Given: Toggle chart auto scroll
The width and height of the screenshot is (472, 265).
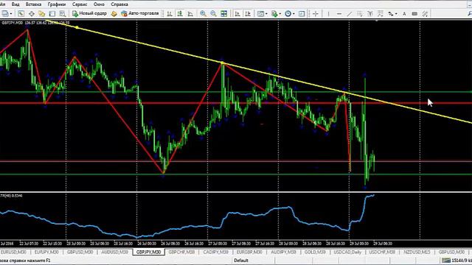Looking at the screenshot, I should coord(237,13).
